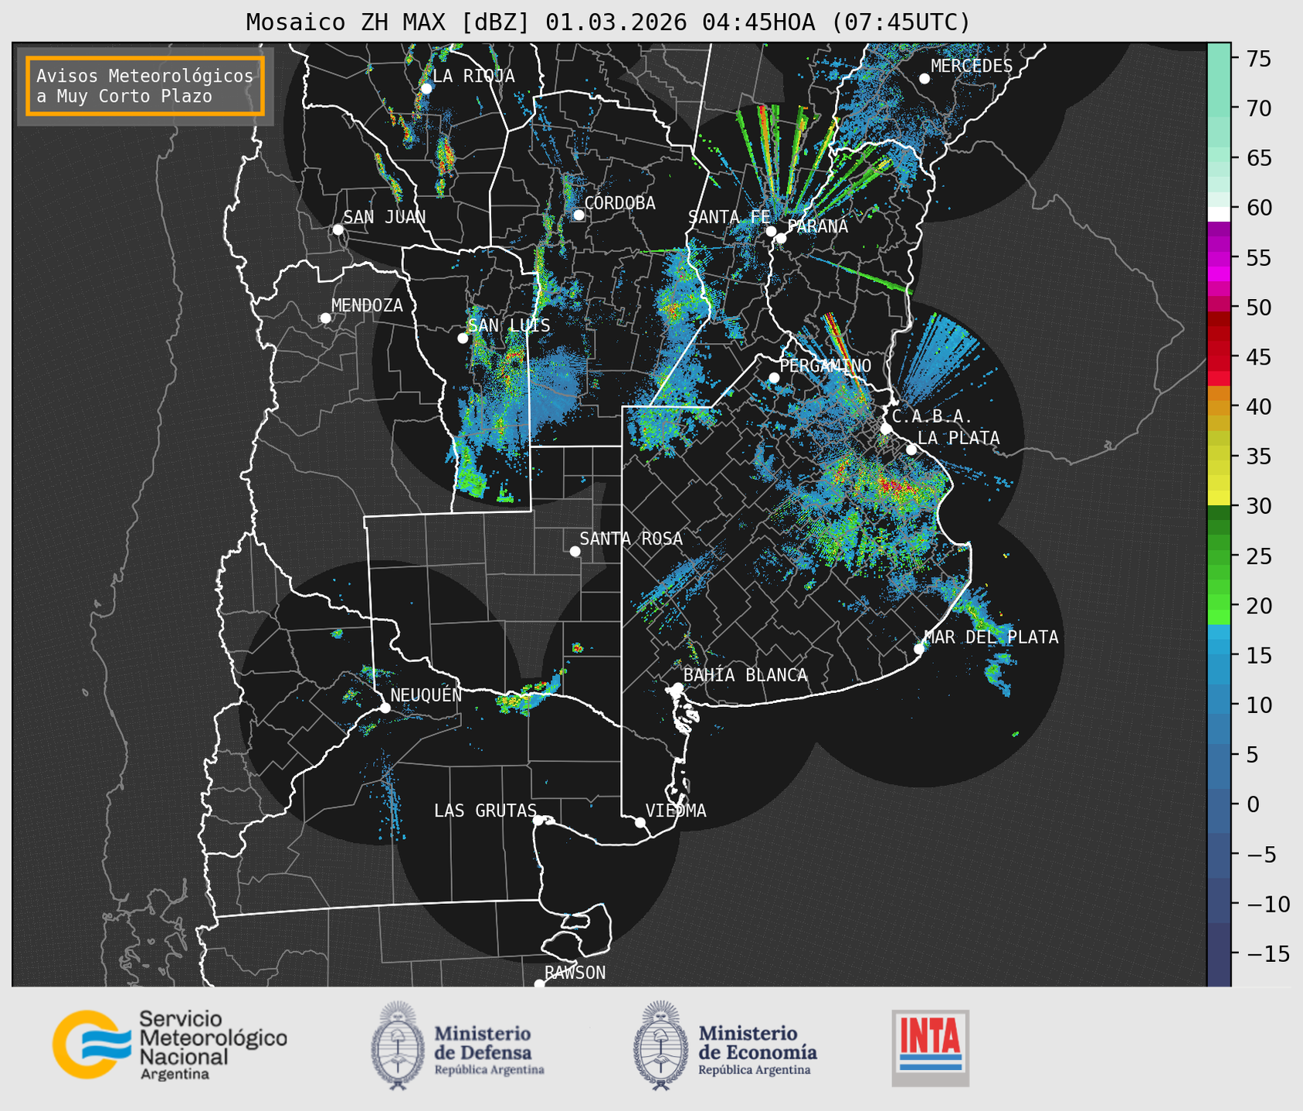Click the dark blue −15 dBZ band on scale

[1219, 955]
